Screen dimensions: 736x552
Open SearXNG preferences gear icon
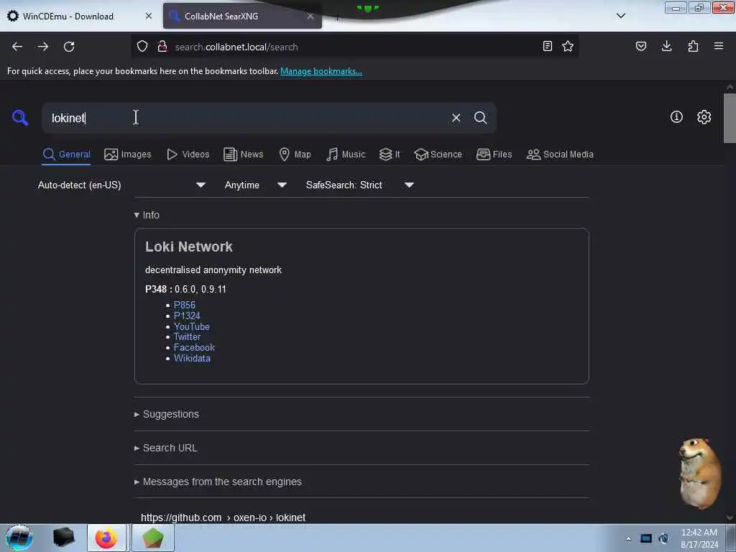point(704,117)
